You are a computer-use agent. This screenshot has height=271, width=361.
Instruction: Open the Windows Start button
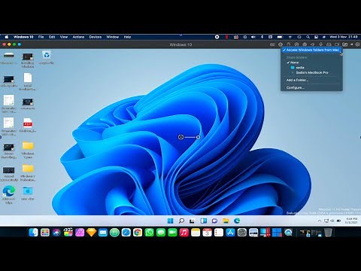170,221
